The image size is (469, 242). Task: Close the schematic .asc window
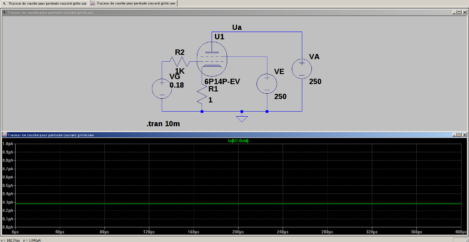pyautogui.click(x=464, y=12)
